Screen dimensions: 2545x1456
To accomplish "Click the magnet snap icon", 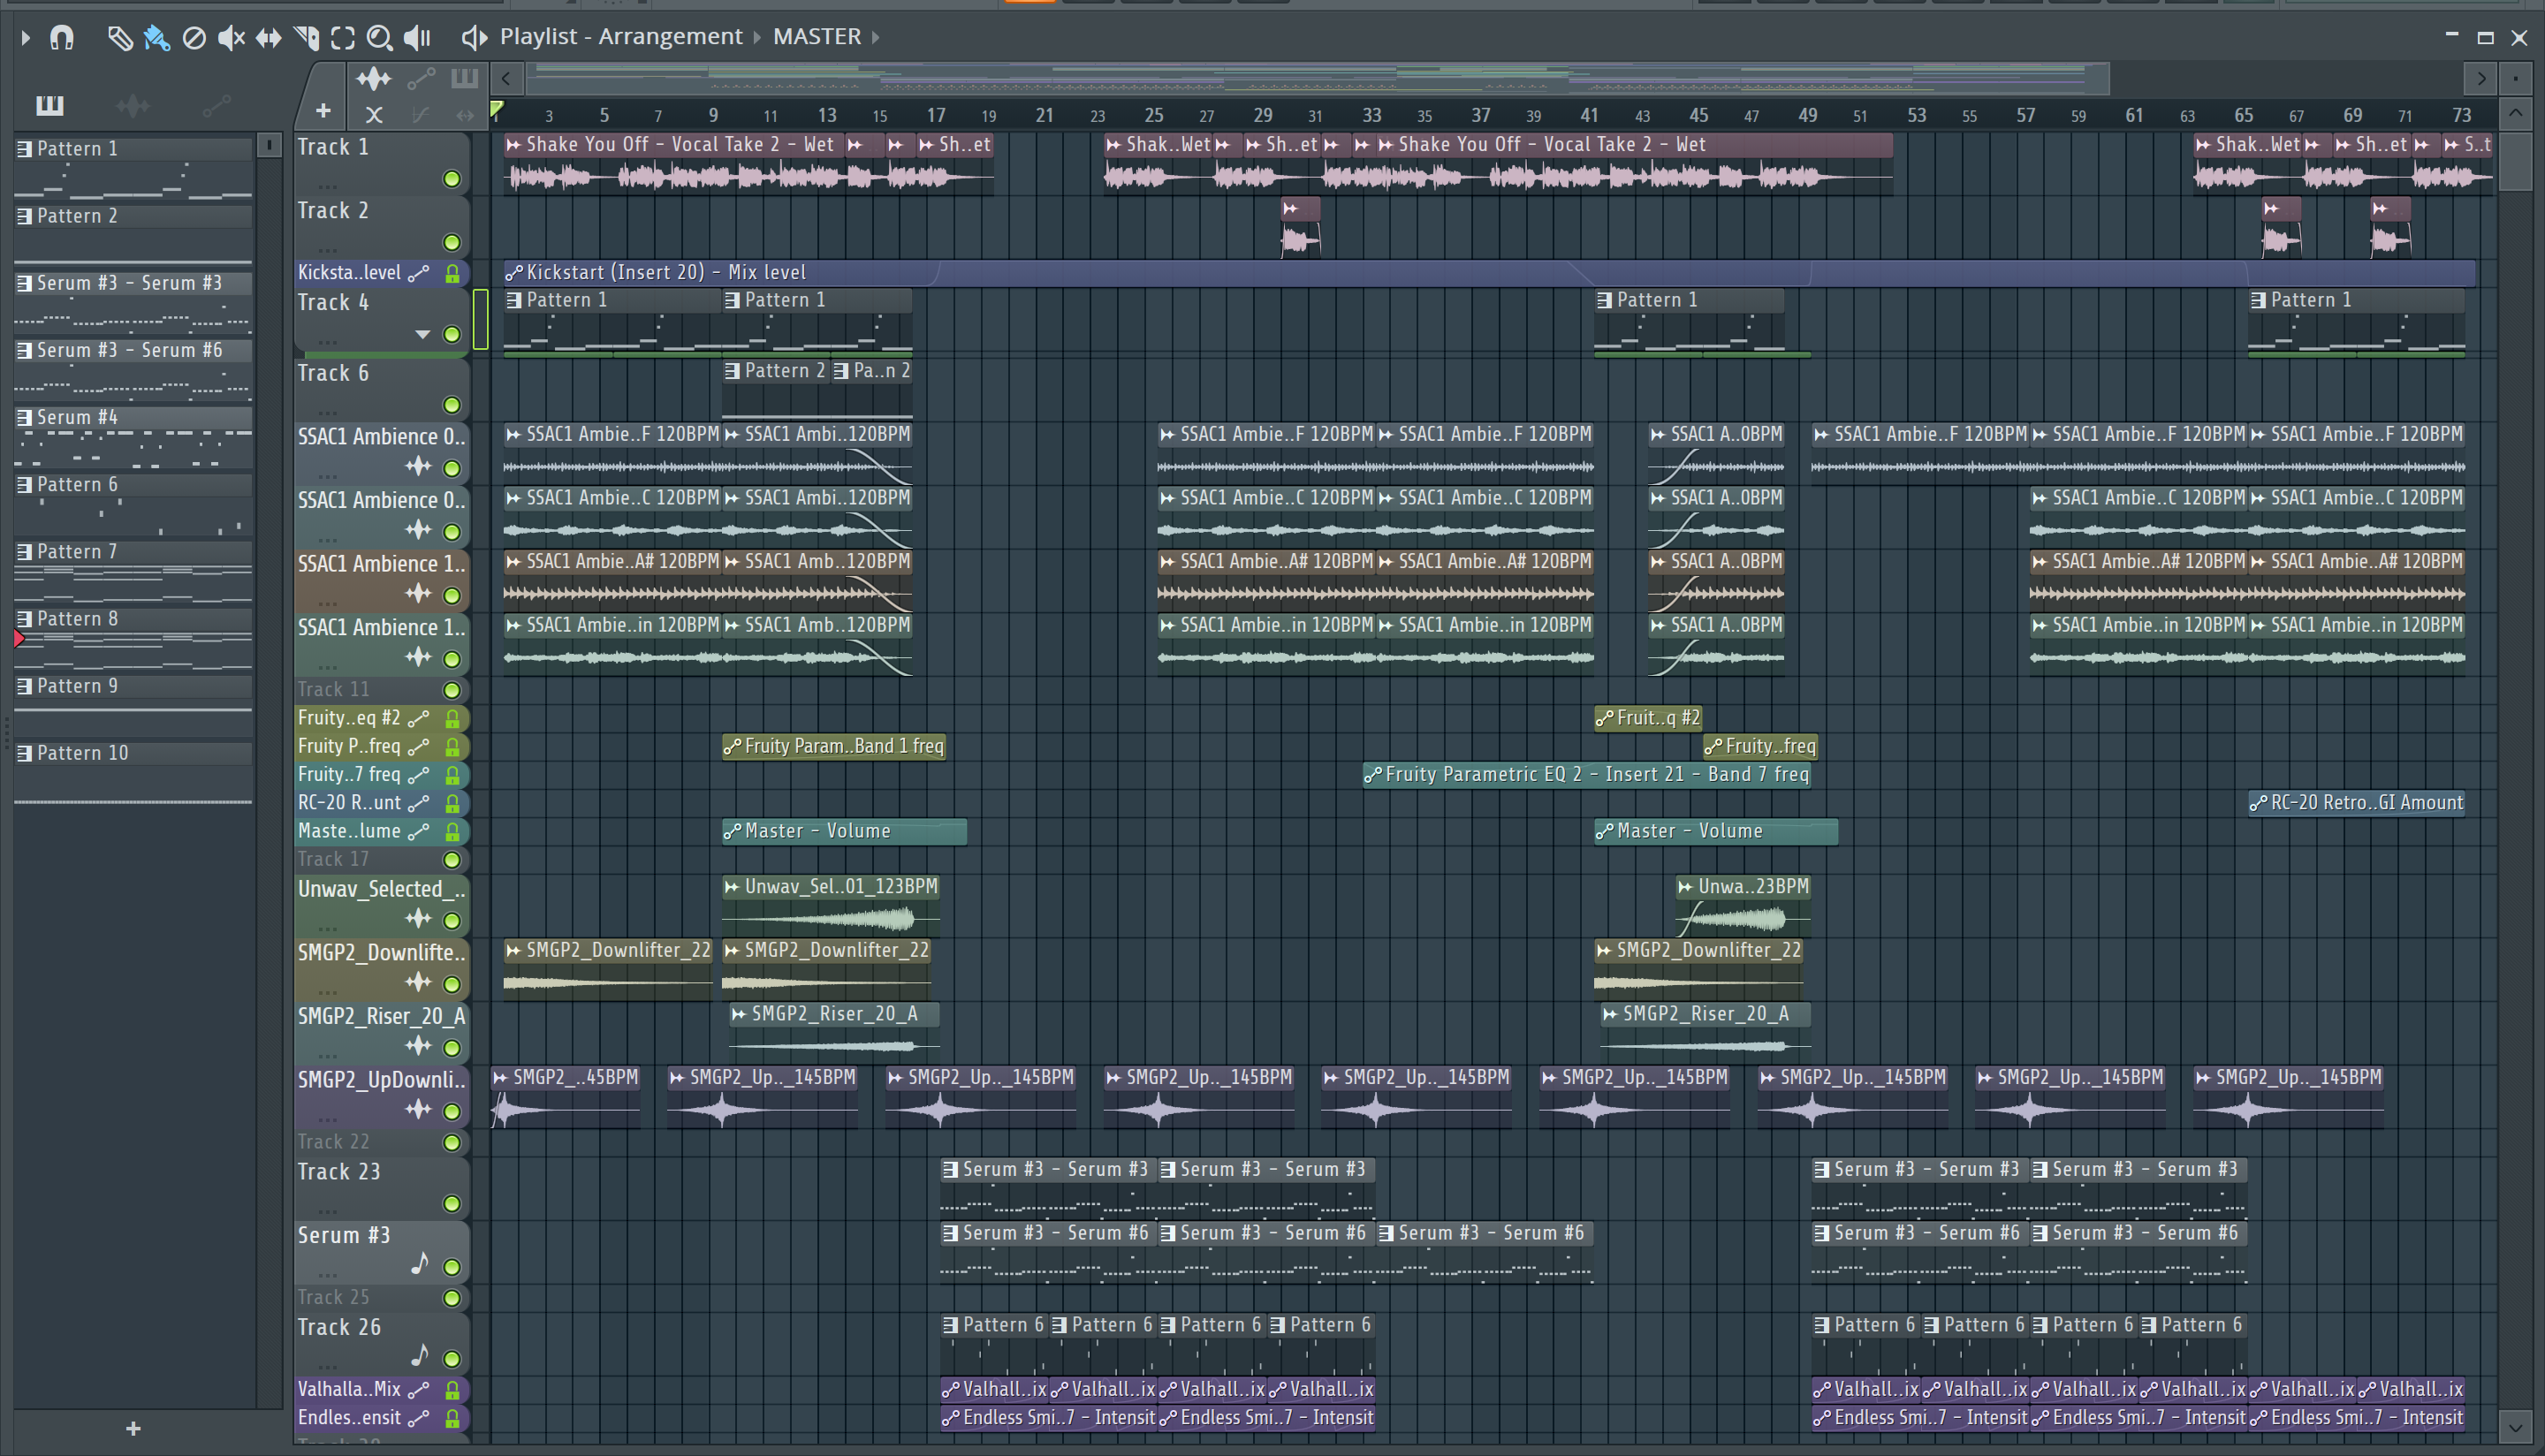I will point(62,38).
